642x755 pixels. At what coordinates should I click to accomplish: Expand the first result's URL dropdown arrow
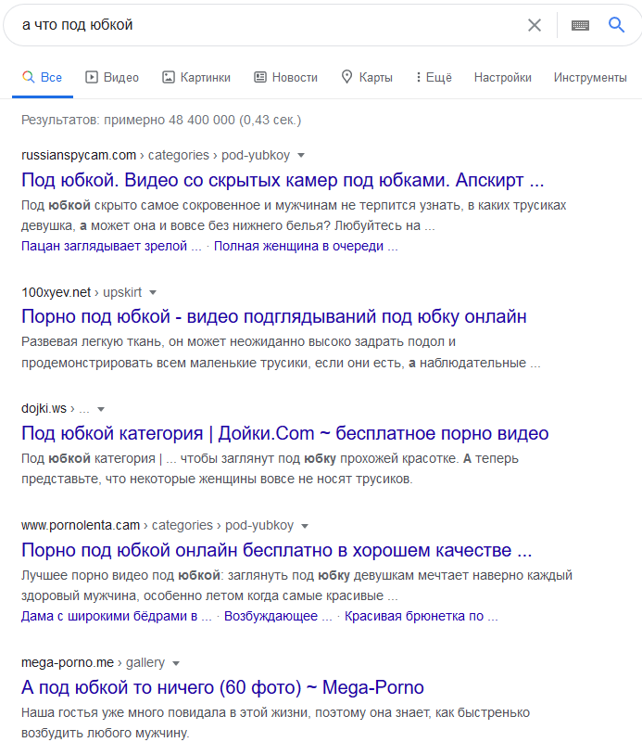[301, 155]
